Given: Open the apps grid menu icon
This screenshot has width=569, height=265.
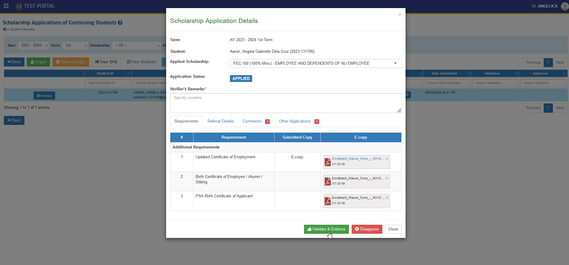Looking at the screenshot, I should (x=6, y=6).
